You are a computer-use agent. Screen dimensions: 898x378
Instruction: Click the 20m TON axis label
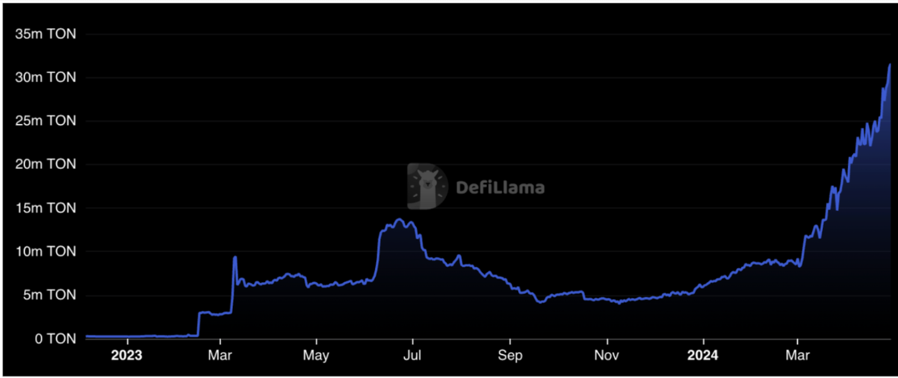click(46, 164)
